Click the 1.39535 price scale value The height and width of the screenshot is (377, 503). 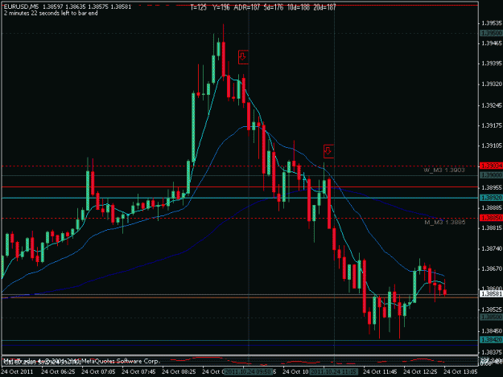[492, 23]
